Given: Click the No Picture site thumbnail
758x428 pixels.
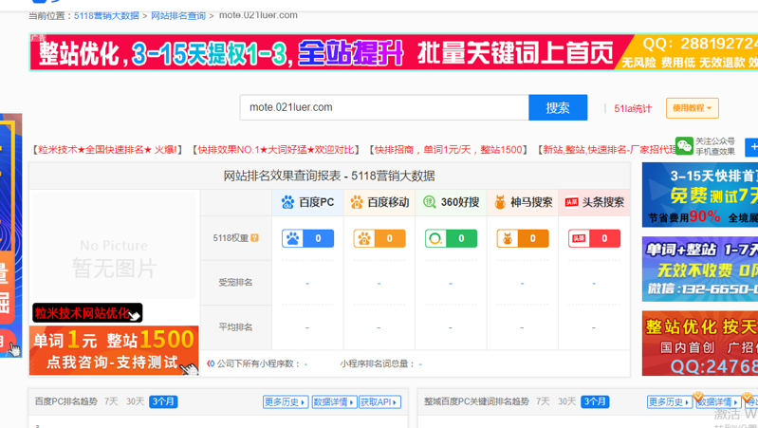Looking at the screenshot, I should click(114, 246).
